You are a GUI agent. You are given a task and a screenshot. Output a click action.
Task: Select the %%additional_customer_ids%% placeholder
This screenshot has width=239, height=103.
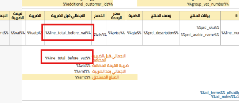(88, 4)
